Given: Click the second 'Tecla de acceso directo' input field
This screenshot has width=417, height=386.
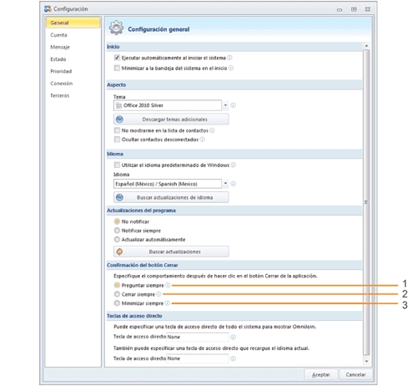Looking at the screenshot, I should pyautogui.click(x=198, y=358).
